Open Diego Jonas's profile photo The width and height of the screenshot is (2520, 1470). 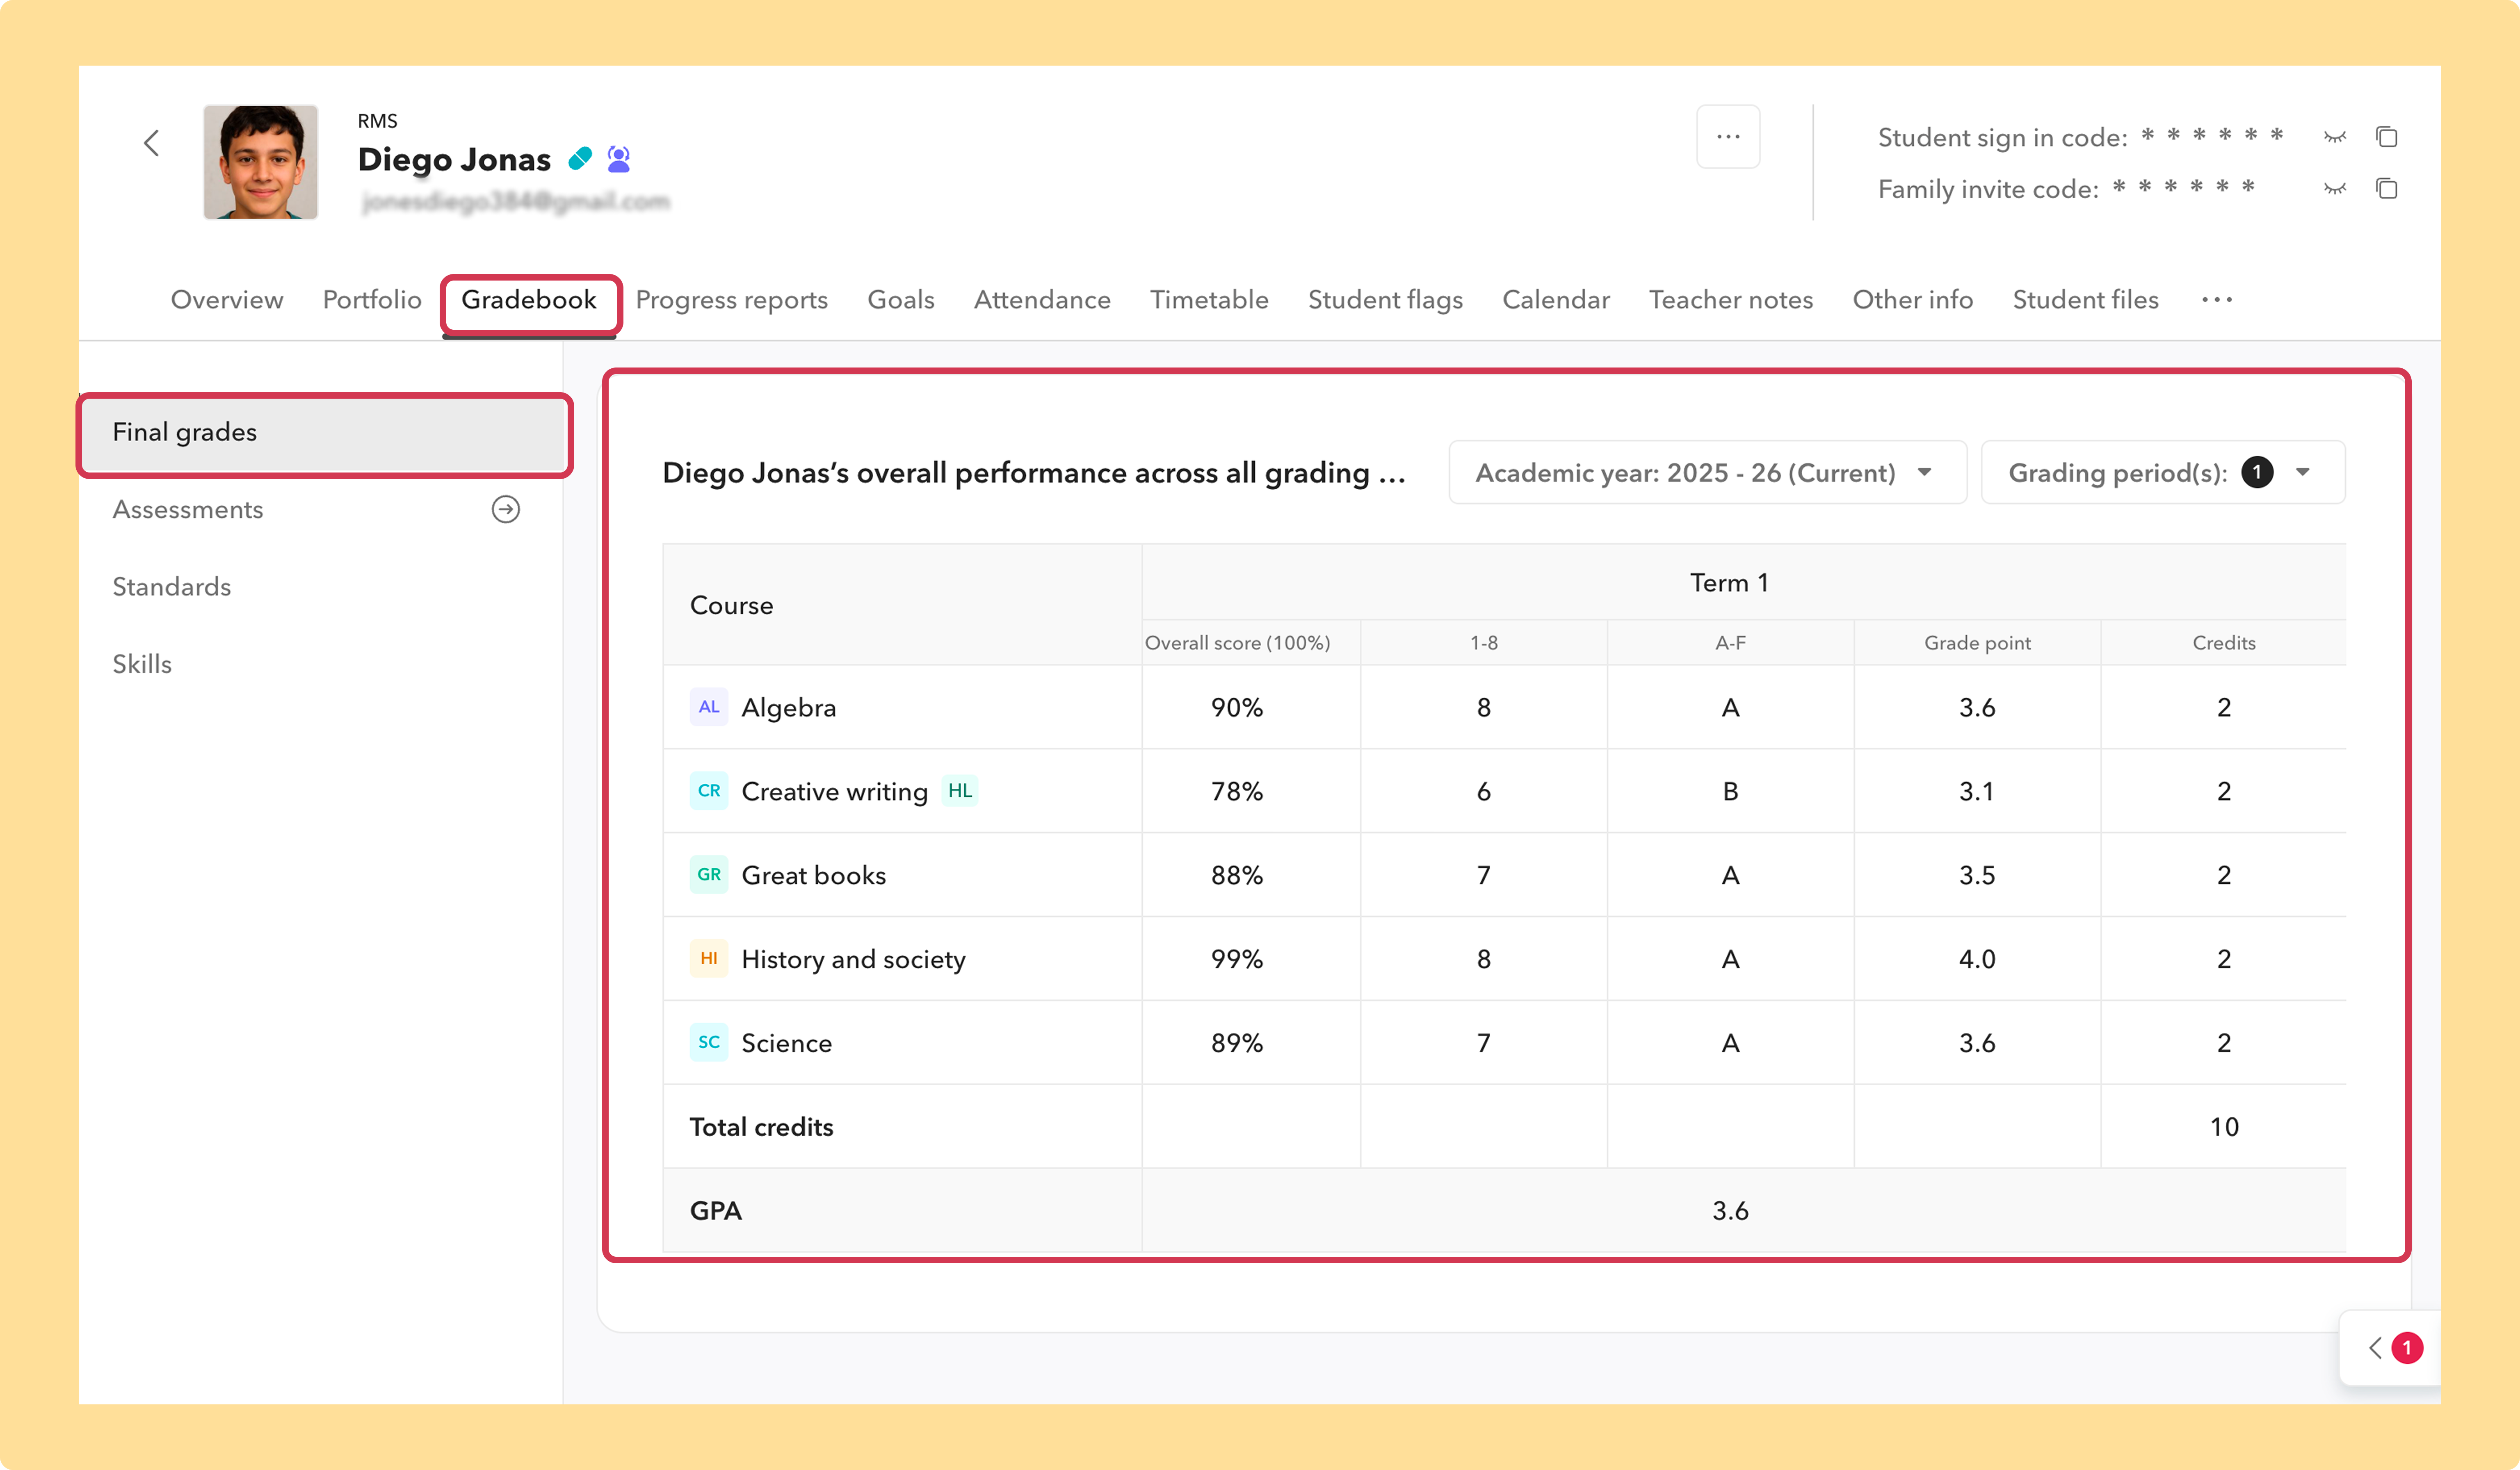[261, 162]
